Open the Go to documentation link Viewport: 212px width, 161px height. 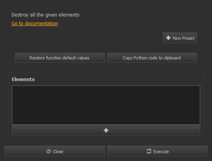35,24
